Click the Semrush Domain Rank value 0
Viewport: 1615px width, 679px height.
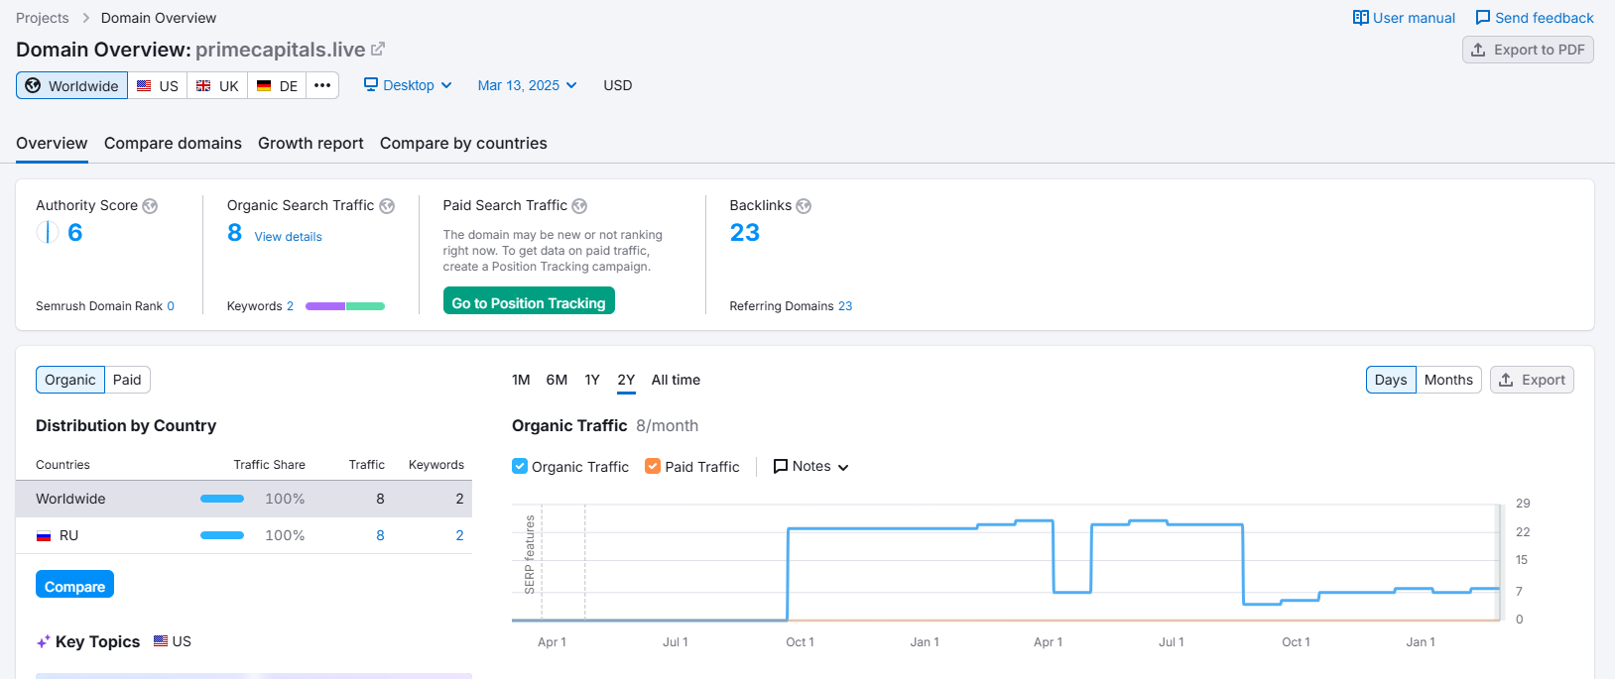(x=171, y=306)
